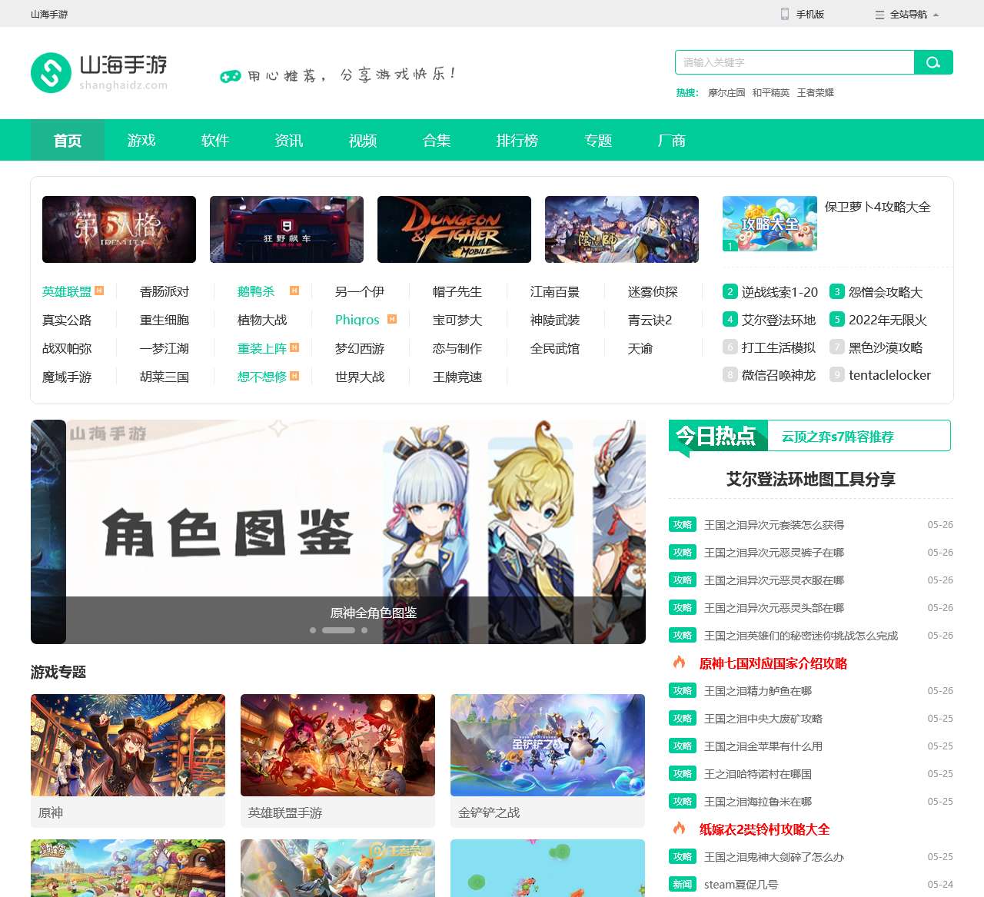984x897 pixels.
Task: Click the hot search term 摩尔庄园
Action: (x=726, y=93)
